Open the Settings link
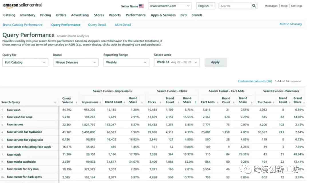Image resolution: width=309 pixels, height=183 pixels. (x=296, y=6)
